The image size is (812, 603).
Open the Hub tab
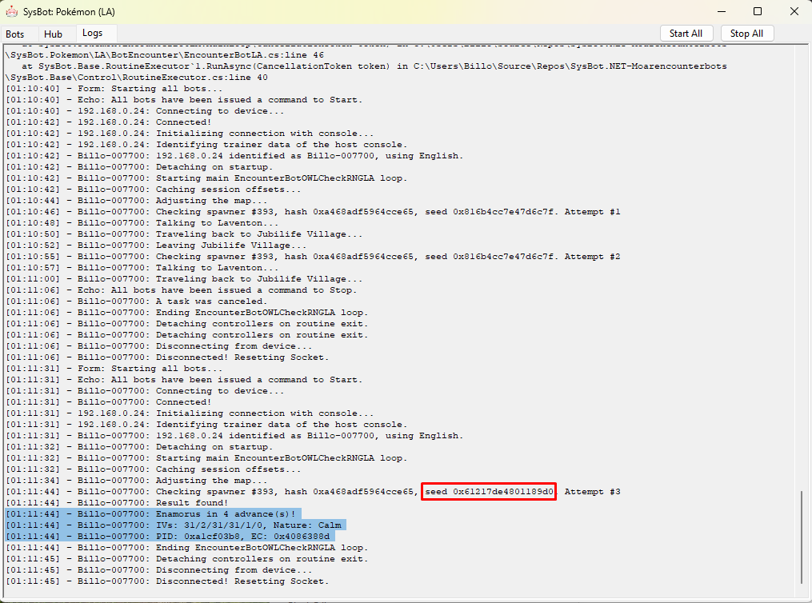53,34
